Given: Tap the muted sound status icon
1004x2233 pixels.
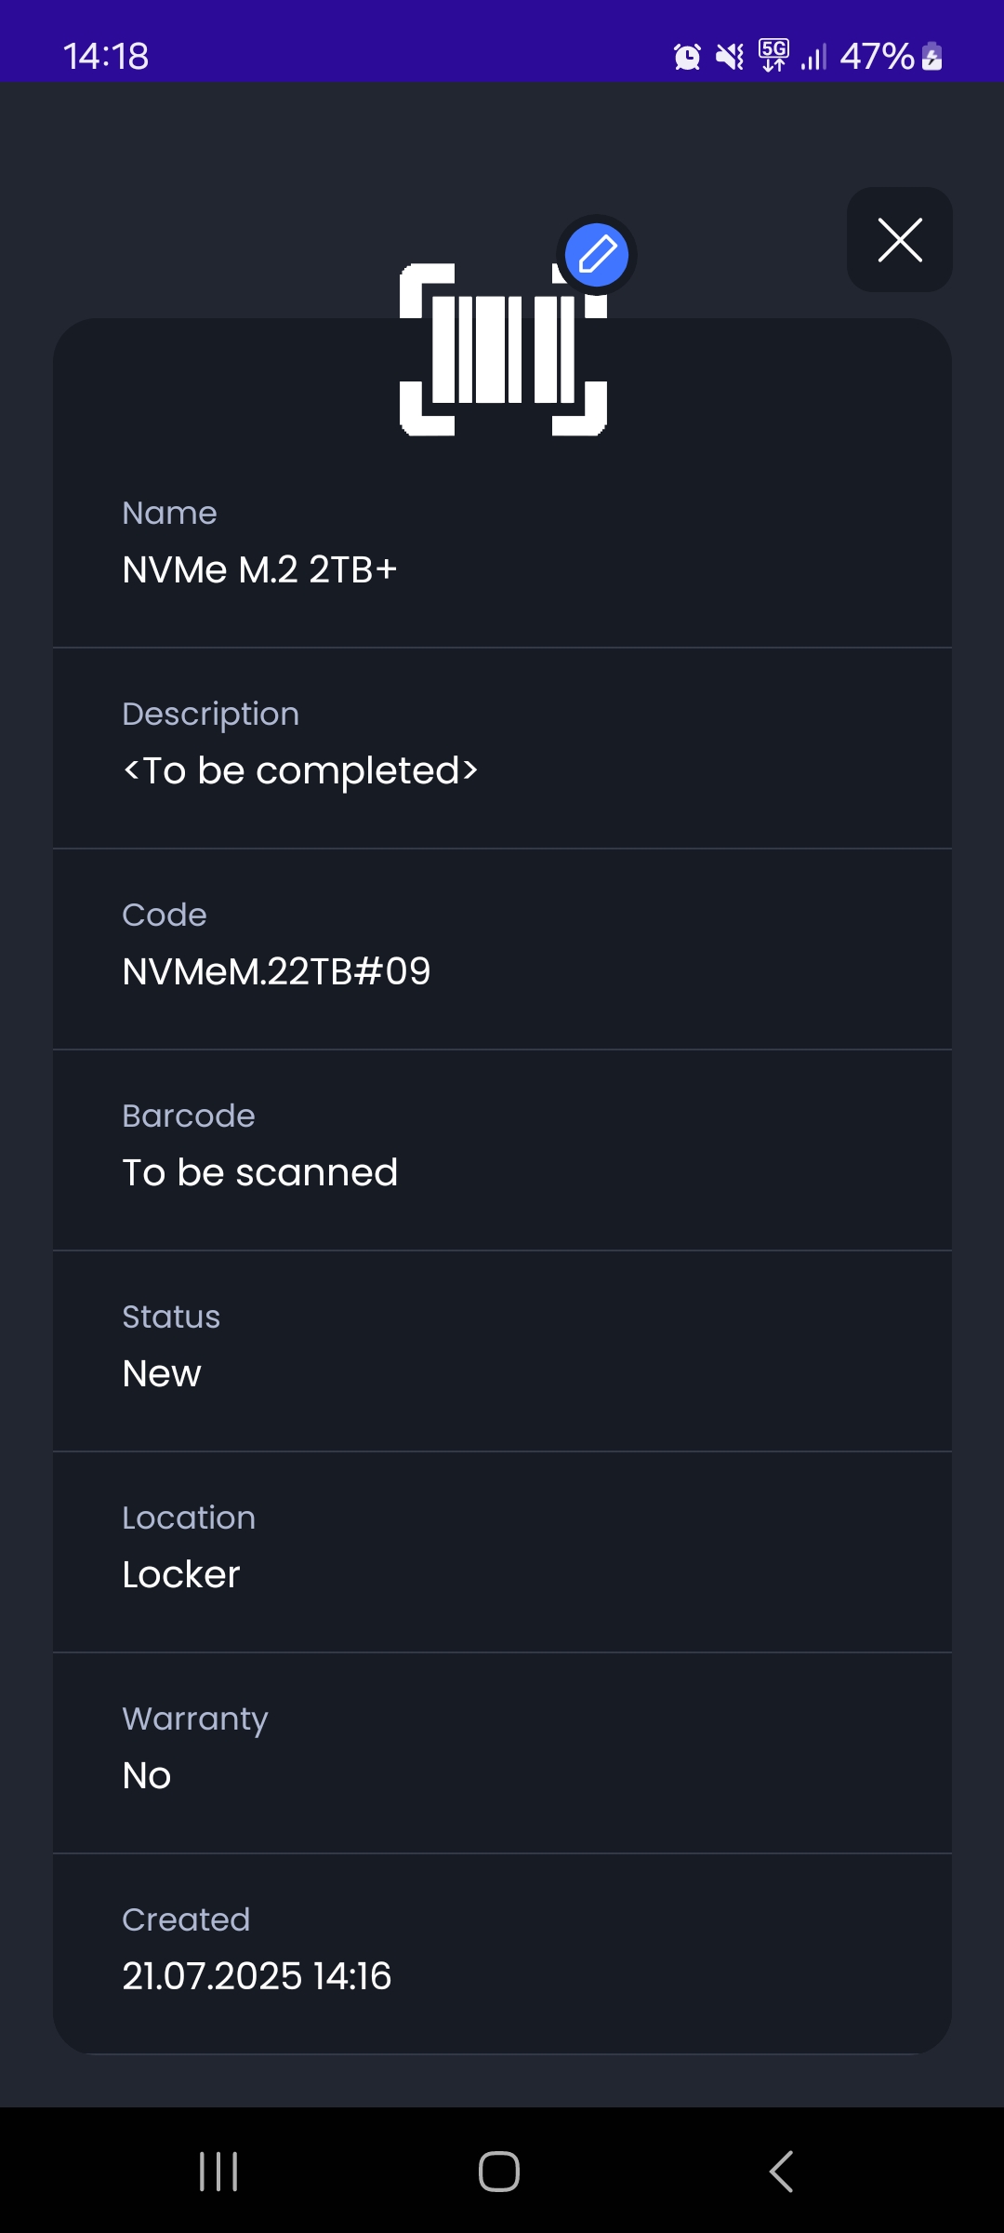Looking at the screenshot, I should [x=730, y=58].
